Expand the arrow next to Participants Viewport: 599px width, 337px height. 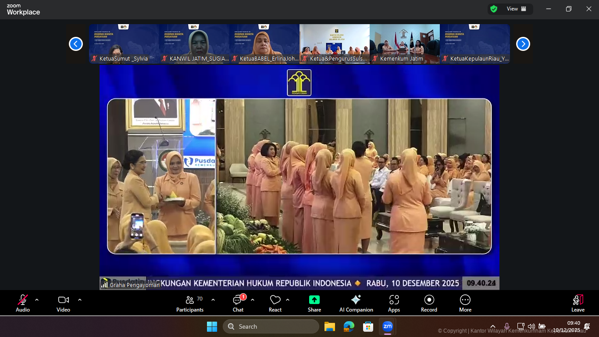(213, 300)
